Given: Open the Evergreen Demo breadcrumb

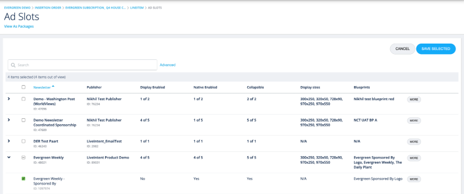Looking at the screenshot, I should click(x=17, y=7).
